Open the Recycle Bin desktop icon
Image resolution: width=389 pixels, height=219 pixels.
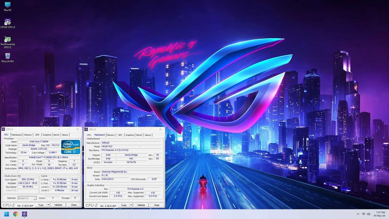[x=7, y=57]
